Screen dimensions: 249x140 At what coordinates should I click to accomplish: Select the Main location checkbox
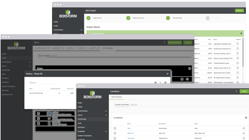[115, 129]
